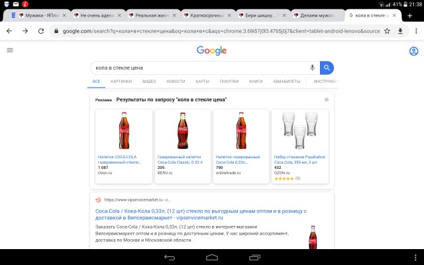Go forward with the browser forward arrow

[x=25, y=31]
